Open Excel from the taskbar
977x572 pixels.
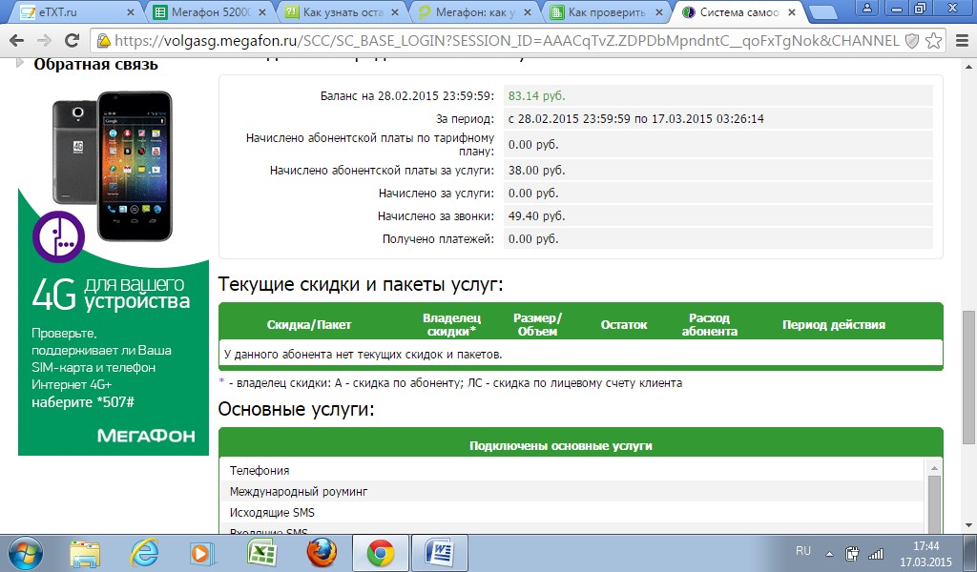[x=262, y=553]
